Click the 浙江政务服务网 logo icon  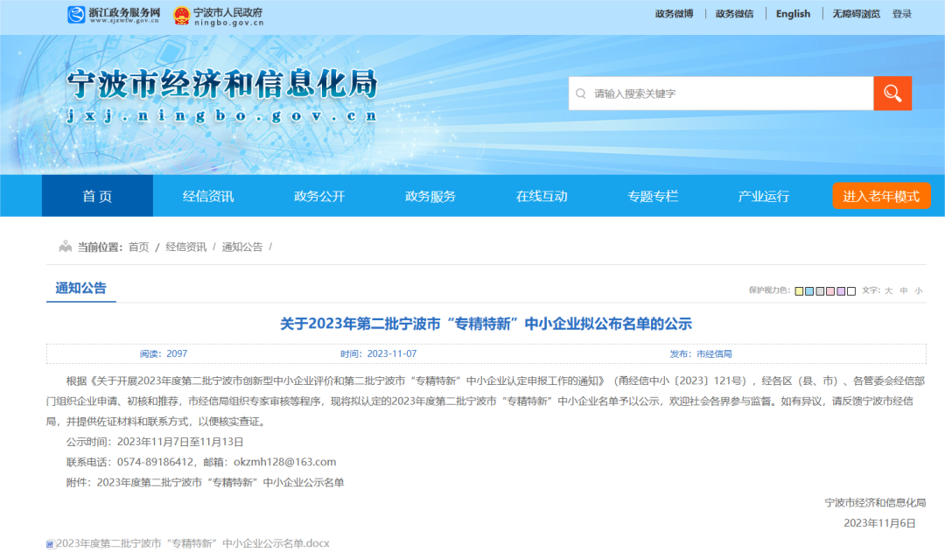click(x=74, y=13)
